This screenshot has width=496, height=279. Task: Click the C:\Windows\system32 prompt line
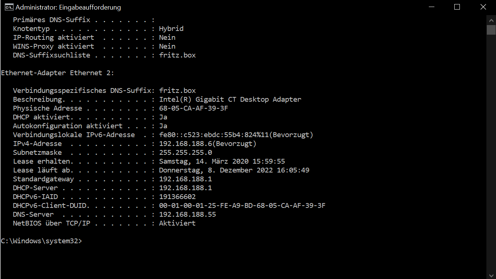coord(41,241)
